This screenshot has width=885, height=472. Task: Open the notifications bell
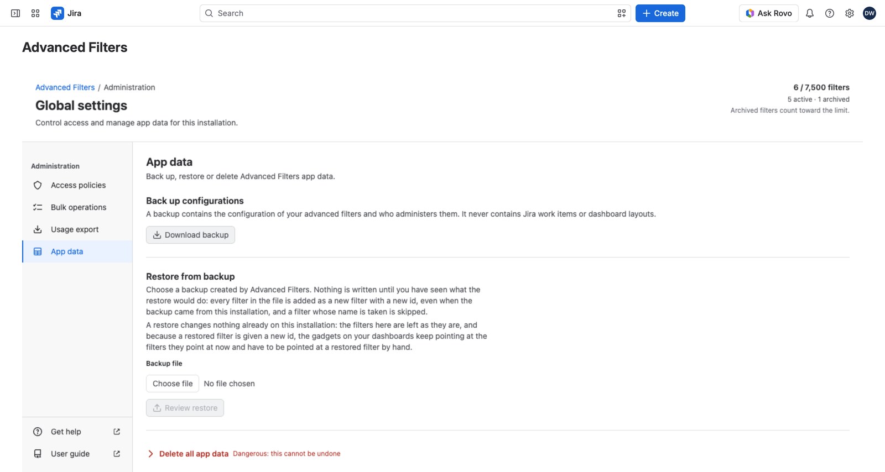point(810,13)
